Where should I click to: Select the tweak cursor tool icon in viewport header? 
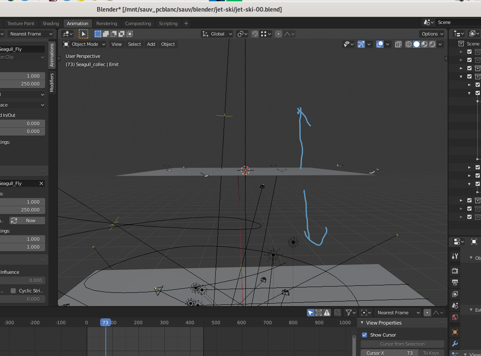(83, 34)
